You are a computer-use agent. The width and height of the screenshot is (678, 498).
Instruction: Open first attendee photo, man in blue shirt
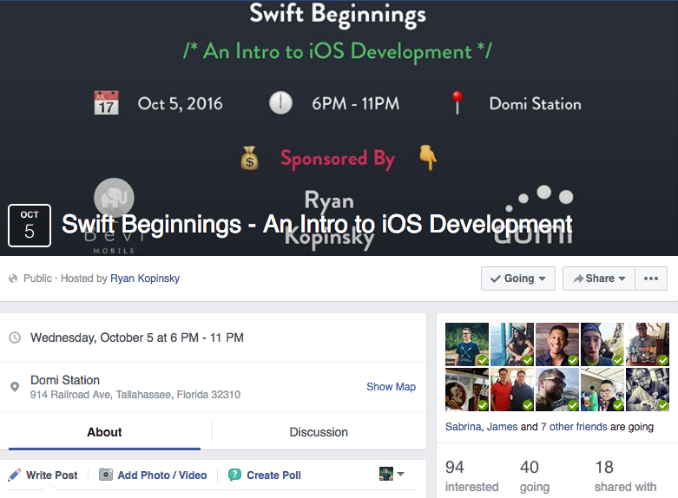[467, 344]
